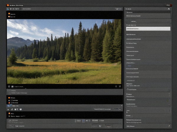The image size is (177, 132).
Task: Expand the down chevron in the bottom bar
Action: 109,126
